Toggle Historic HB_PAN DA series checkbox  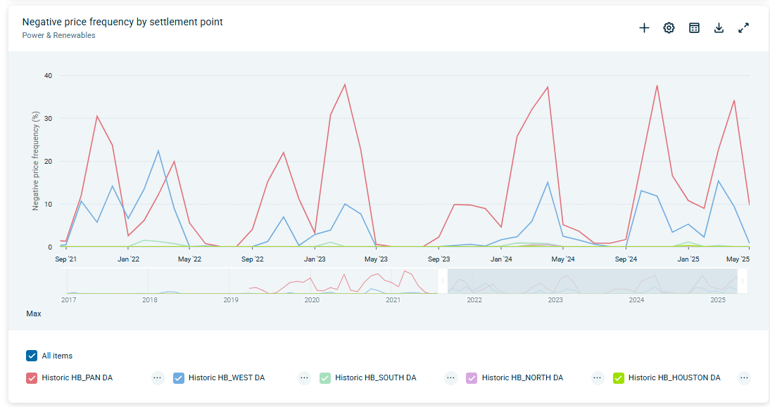pos(32,377)
